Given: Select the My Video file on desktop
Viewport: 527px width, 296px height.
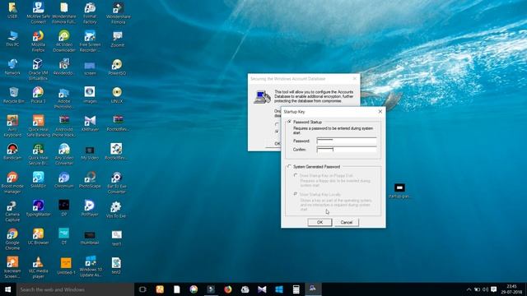Looking at the screenshot, I should [90, 152].
